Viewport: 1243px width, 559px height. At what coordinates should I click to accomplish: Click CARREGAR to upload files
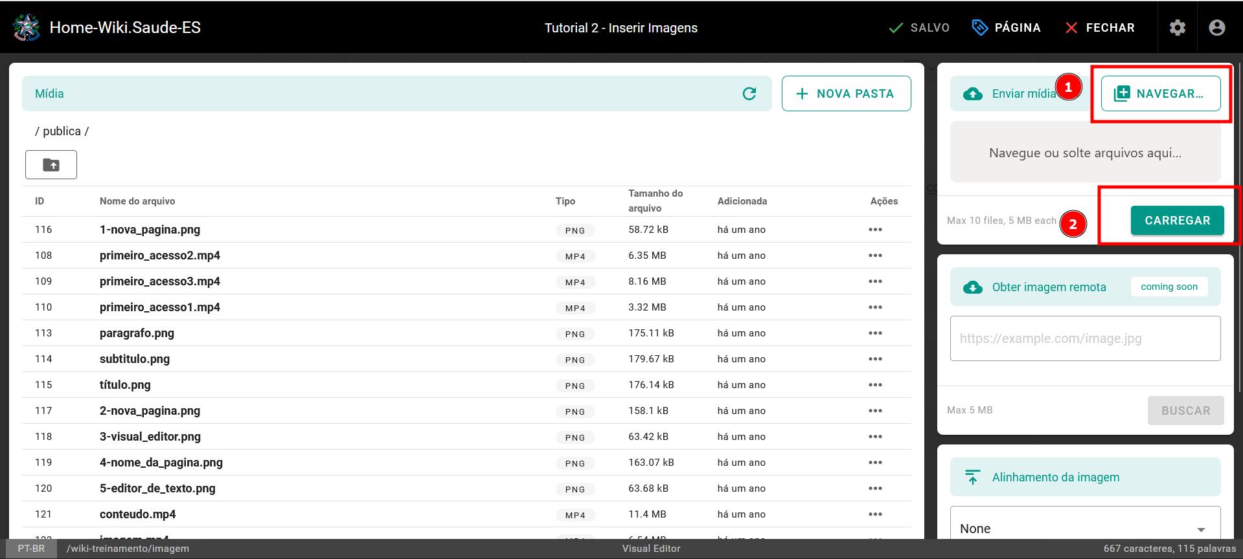1177,221
